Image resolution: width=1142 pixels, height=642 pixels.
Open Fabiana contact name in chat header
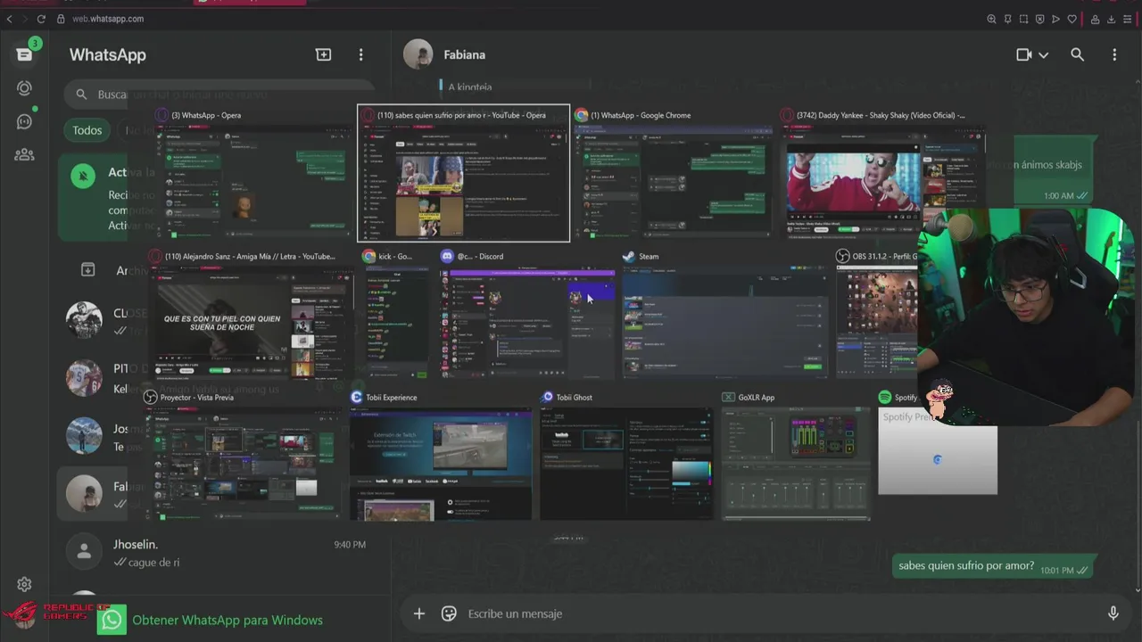[x=464, y=54]
